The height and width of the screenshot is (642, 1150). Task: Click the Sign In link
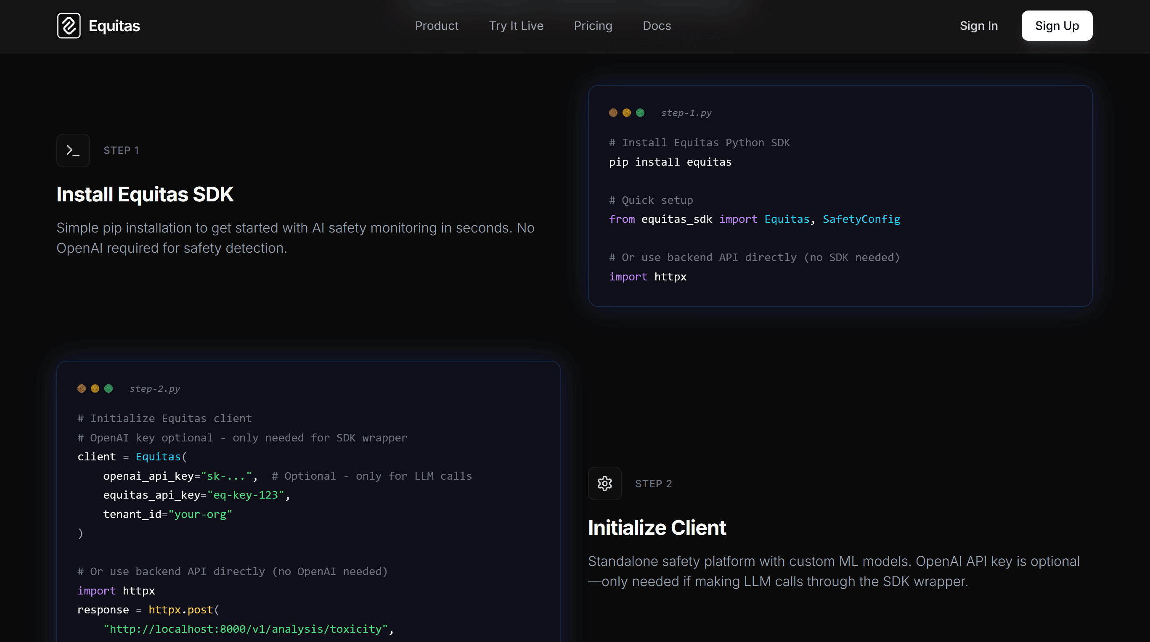pyautogui.click(x=978, y=26)
